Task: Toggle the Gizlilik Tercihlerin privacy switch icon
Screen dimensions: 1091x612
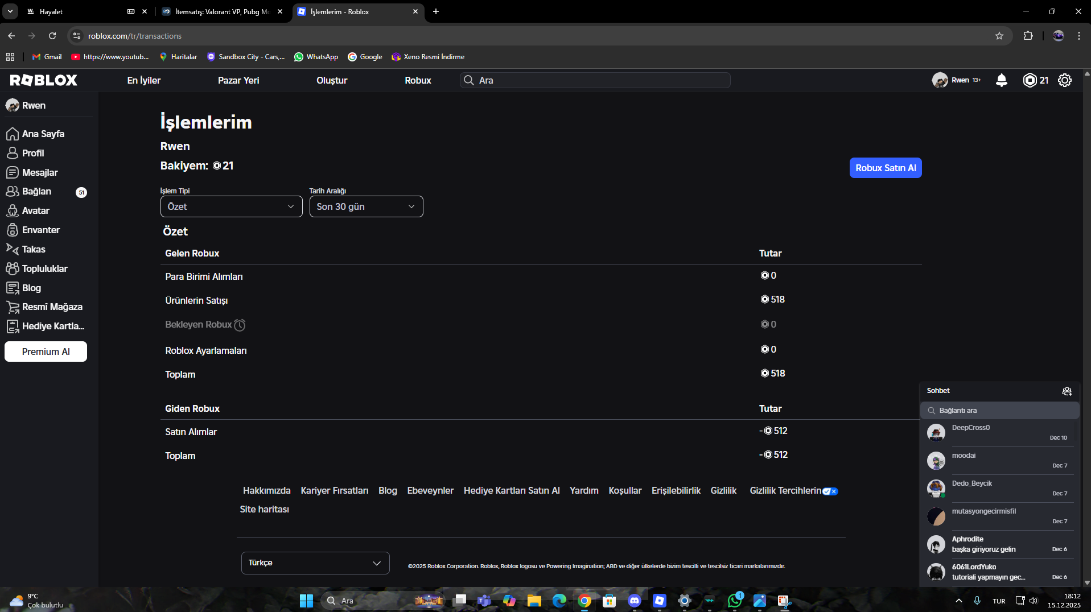Action: click(x=830, y=491)
